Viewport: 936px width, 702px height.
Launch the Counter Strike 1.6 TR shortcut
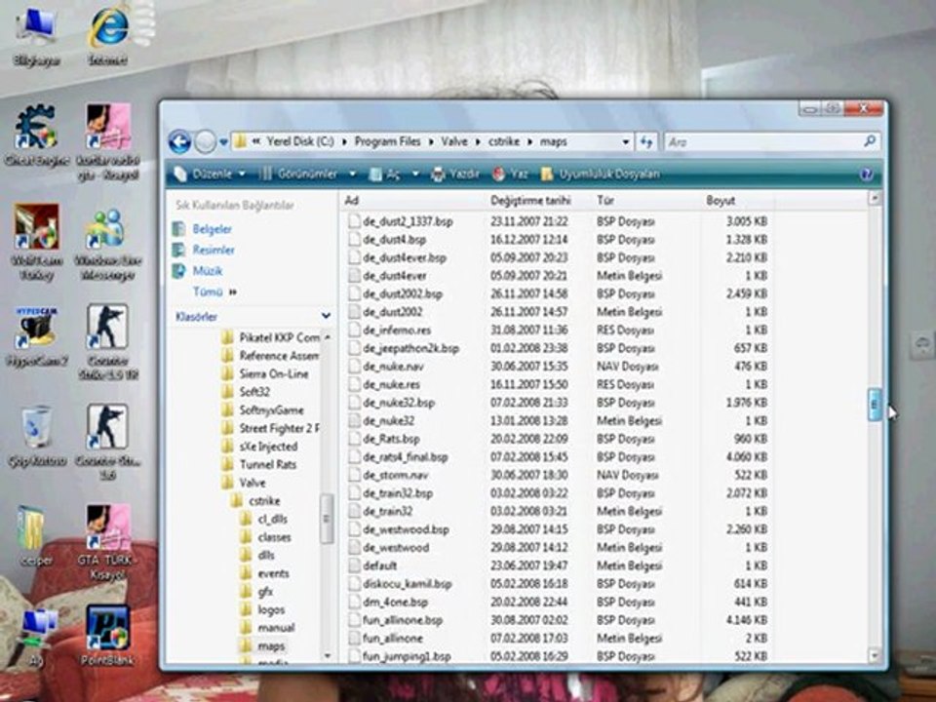(x=107, y=341)
